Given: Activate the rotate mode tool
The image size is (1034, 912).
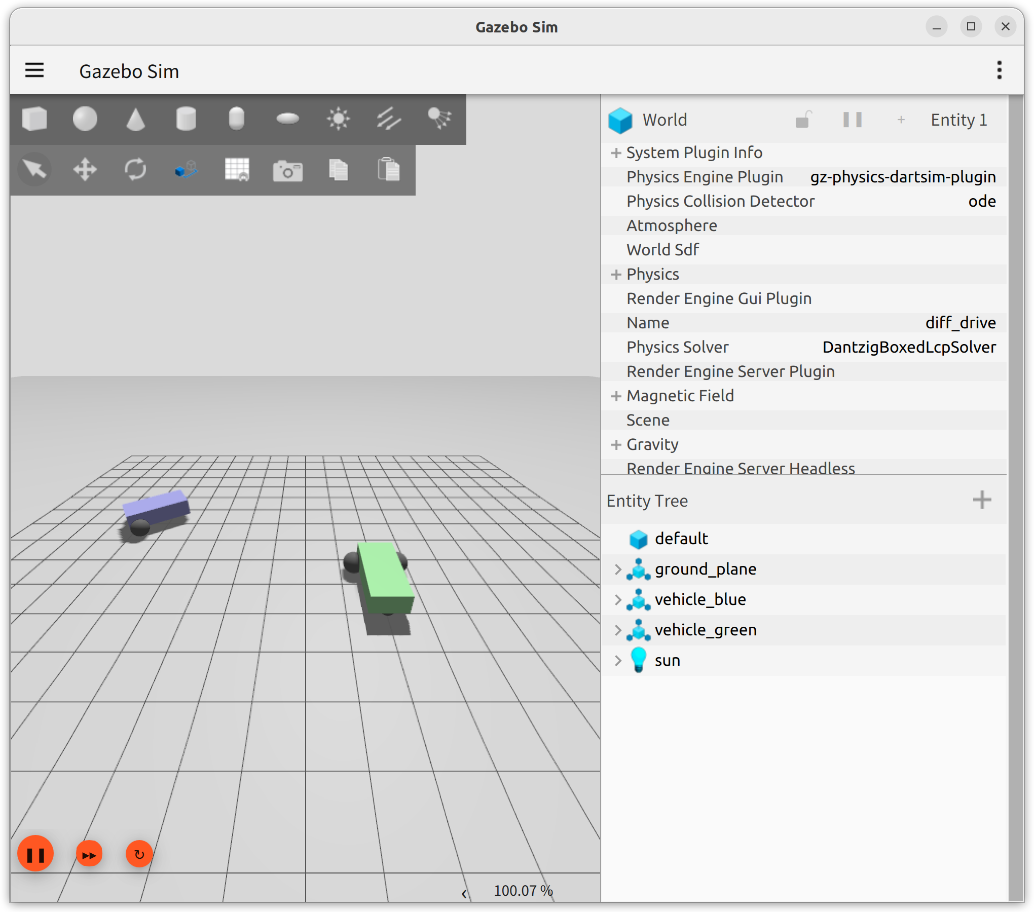Looking at the screenshot, I should (x=135, y=170).
